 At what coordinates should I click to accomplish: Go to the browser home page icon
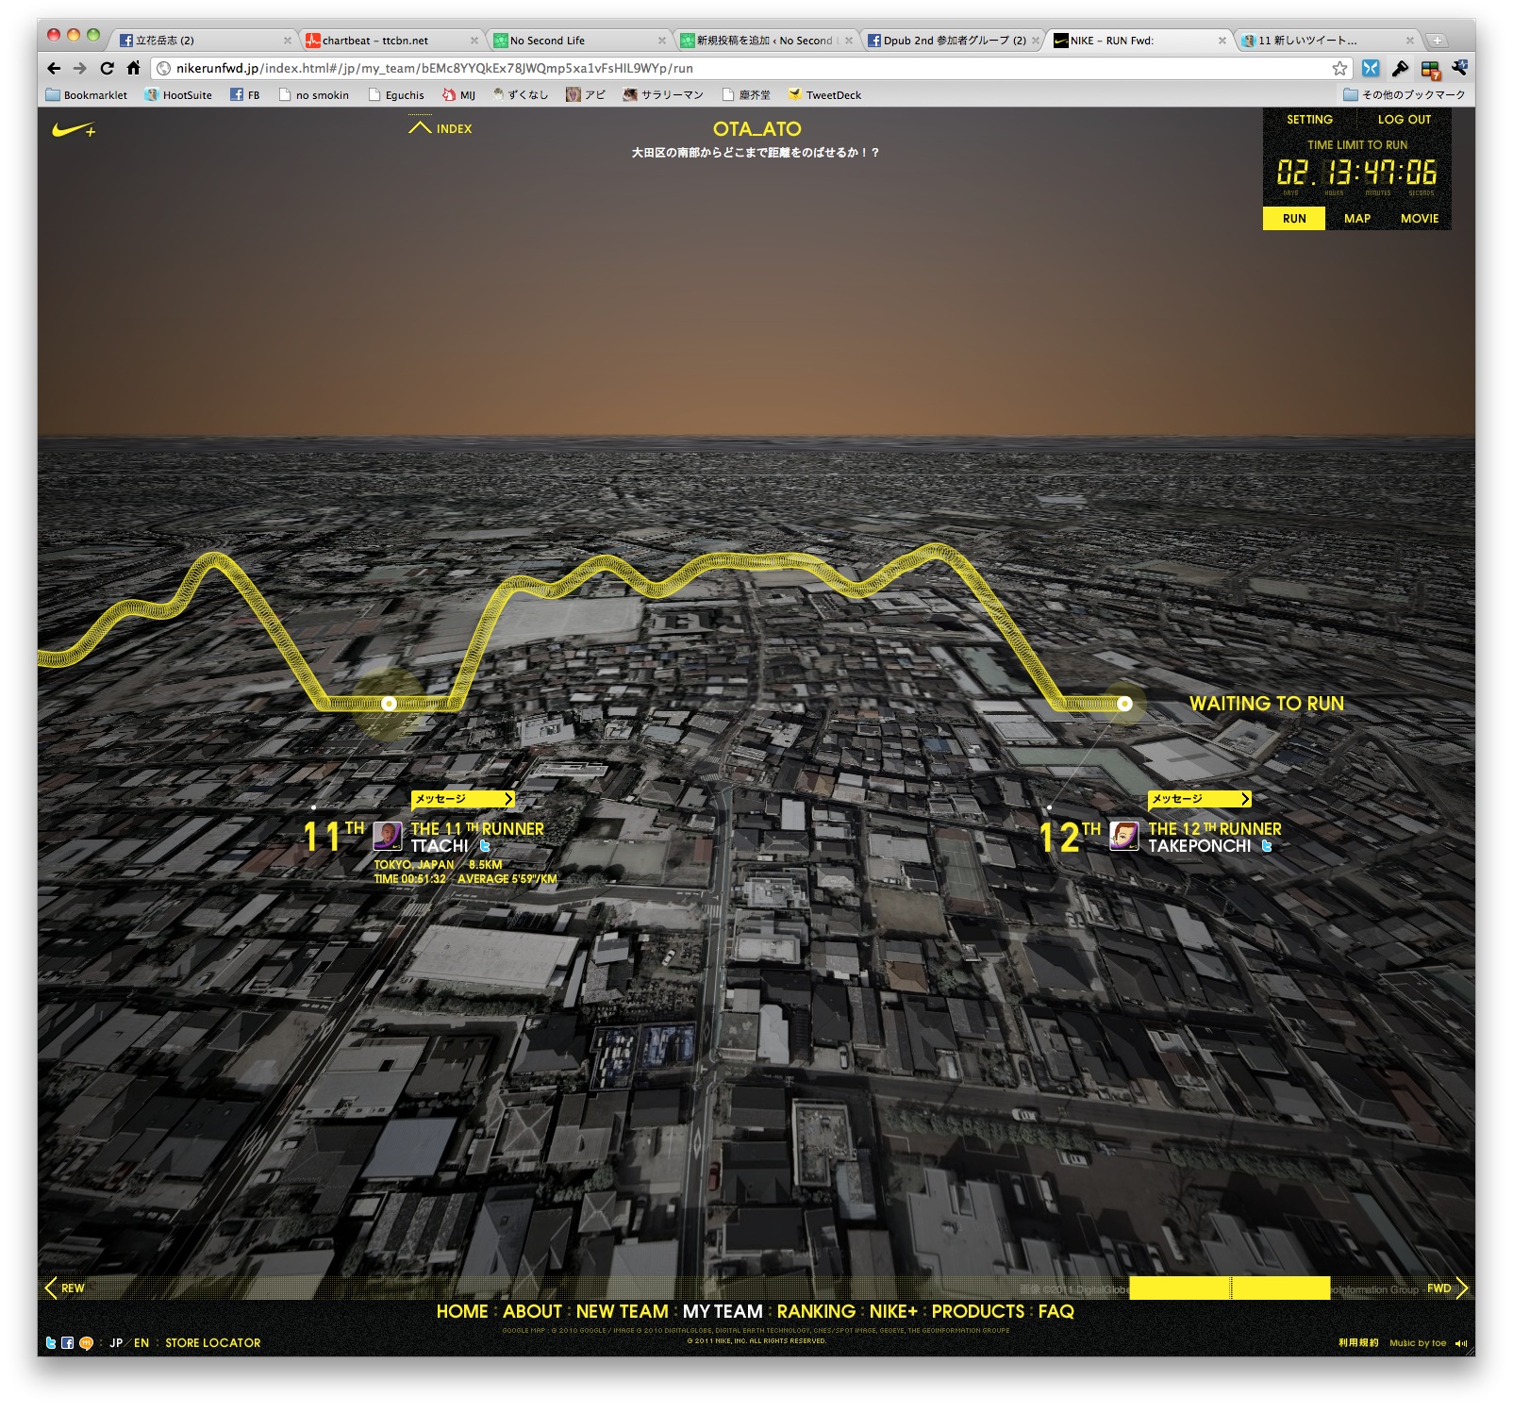pos(133,68)
